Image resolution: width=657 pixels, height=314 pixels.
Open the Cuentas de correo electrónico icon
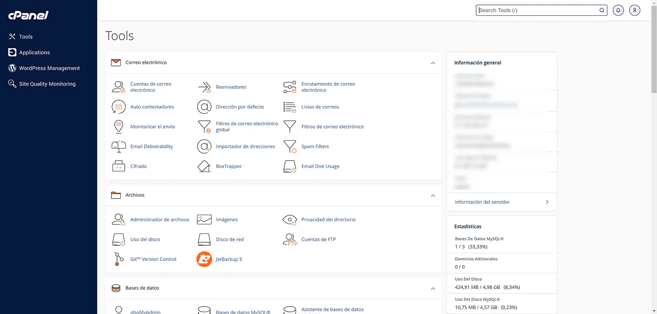point(151,87)
